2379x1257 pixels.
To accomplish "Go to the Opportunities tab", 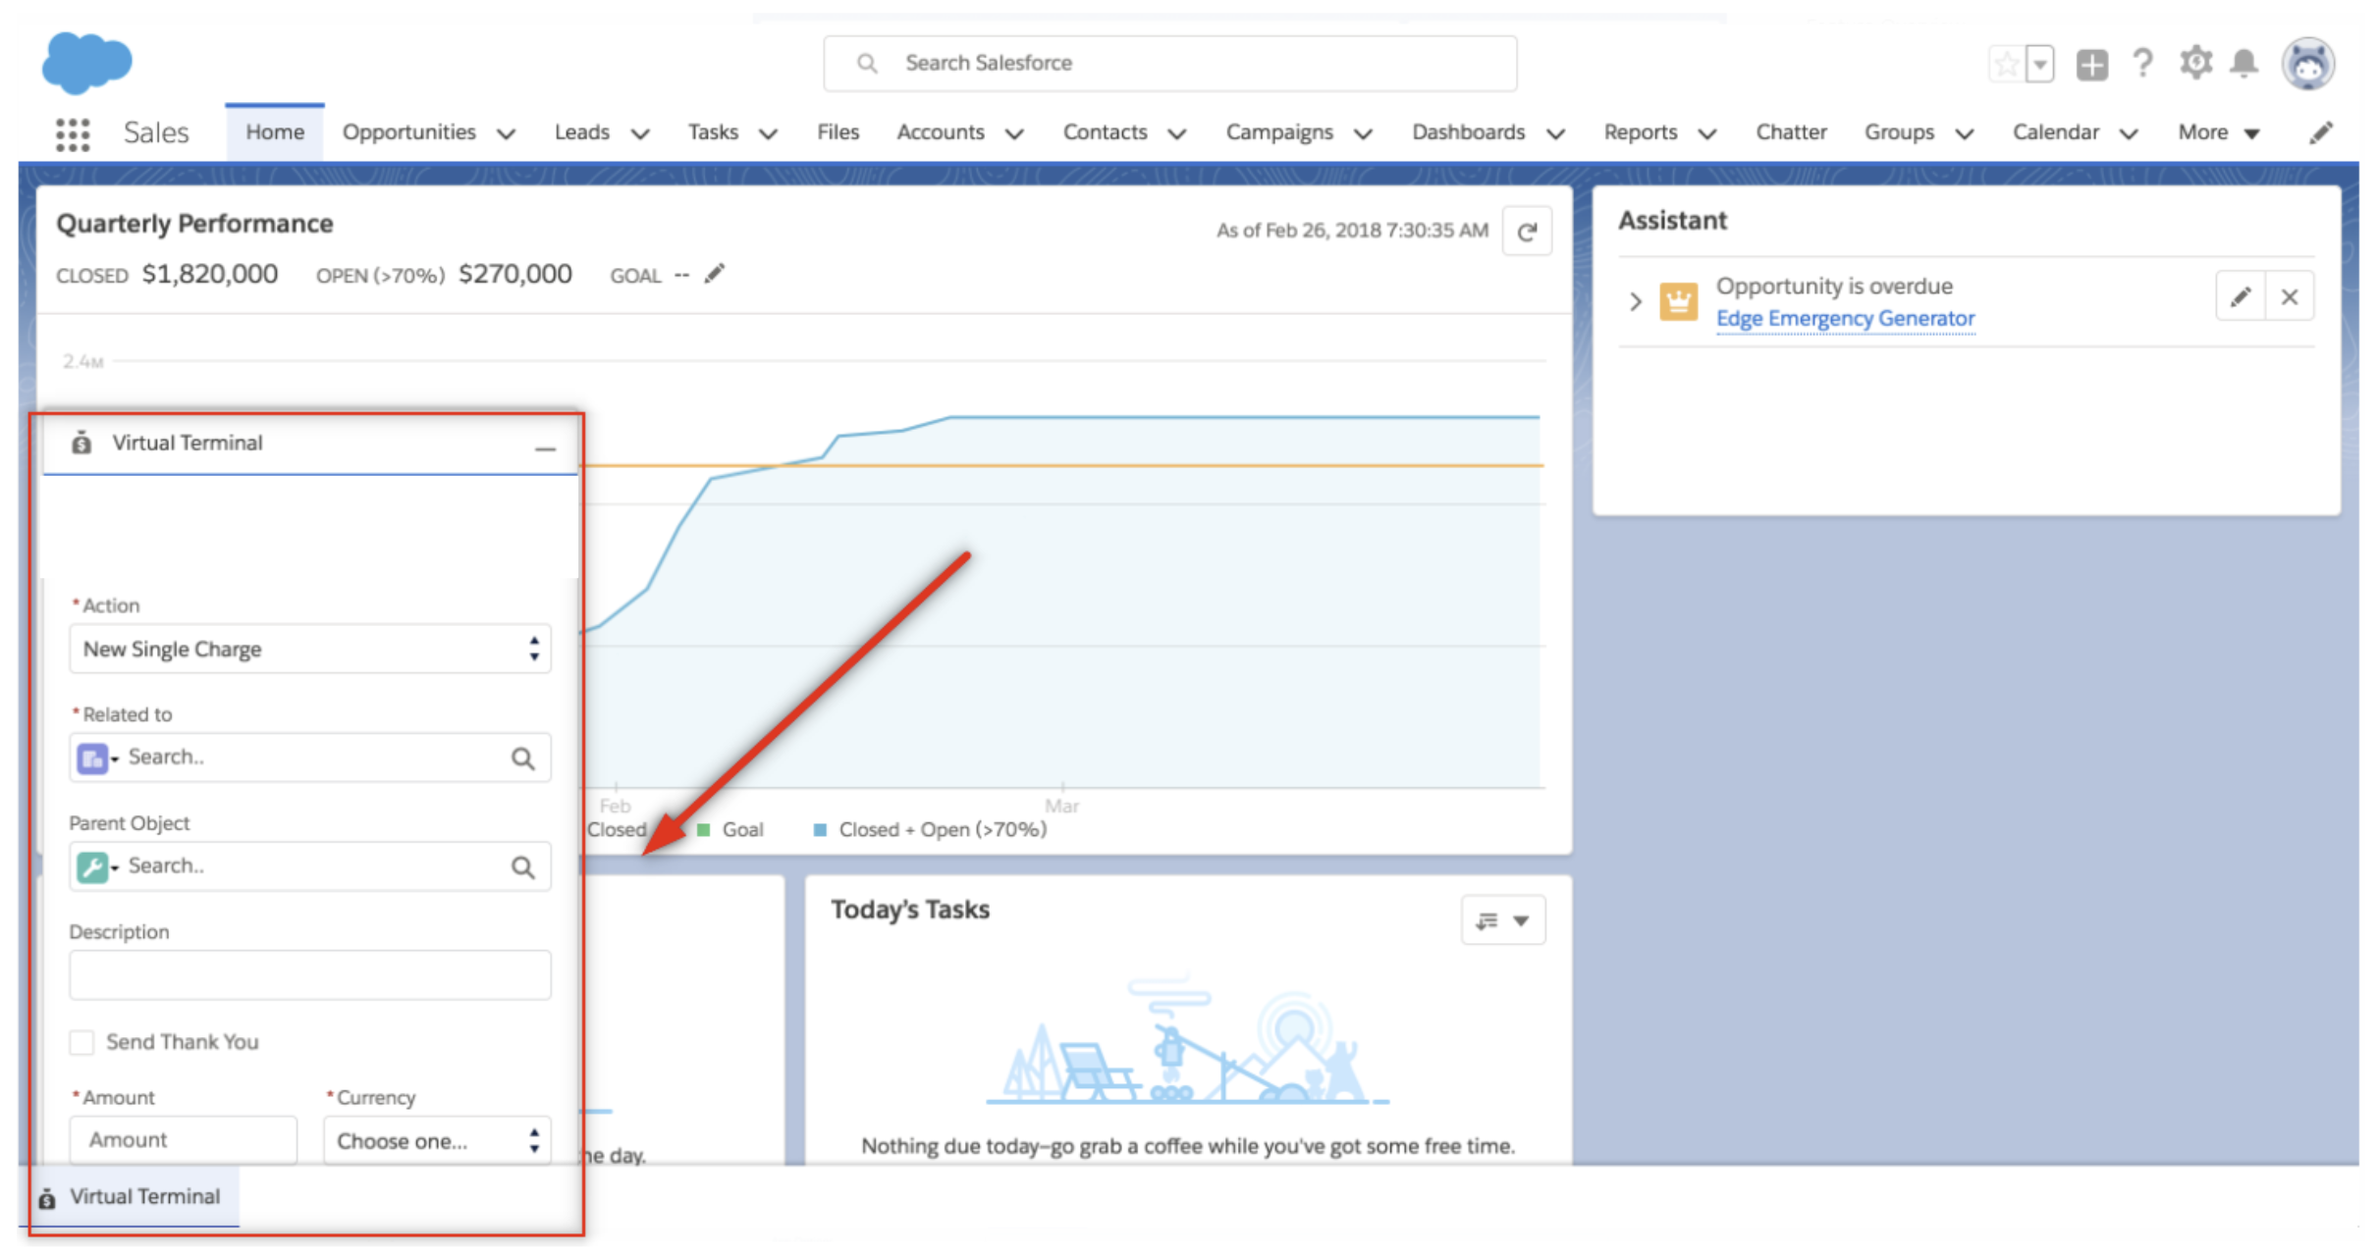I will [x=408, y=131].
